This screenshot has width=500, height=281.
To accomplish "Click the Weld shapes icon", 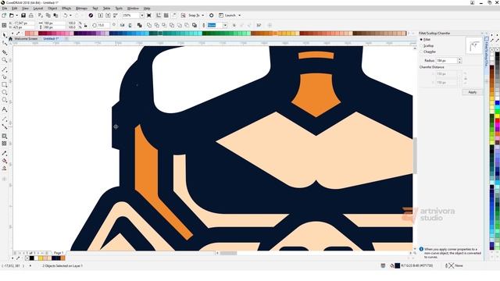I will point(149,25).
